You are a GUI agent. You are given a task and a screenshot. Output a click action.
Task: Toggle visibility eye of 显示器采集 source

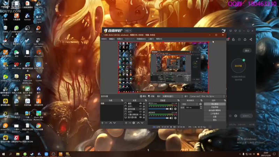(141, 117)
